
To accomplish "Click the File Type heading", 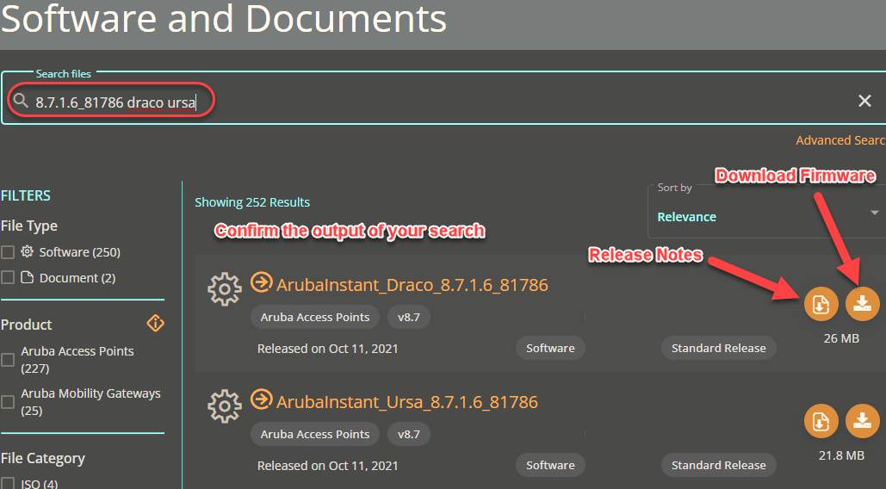I will coord(28,226).
